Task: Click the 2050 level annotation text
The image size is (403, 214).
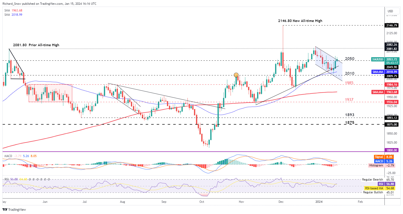Action: click(350, 59)
